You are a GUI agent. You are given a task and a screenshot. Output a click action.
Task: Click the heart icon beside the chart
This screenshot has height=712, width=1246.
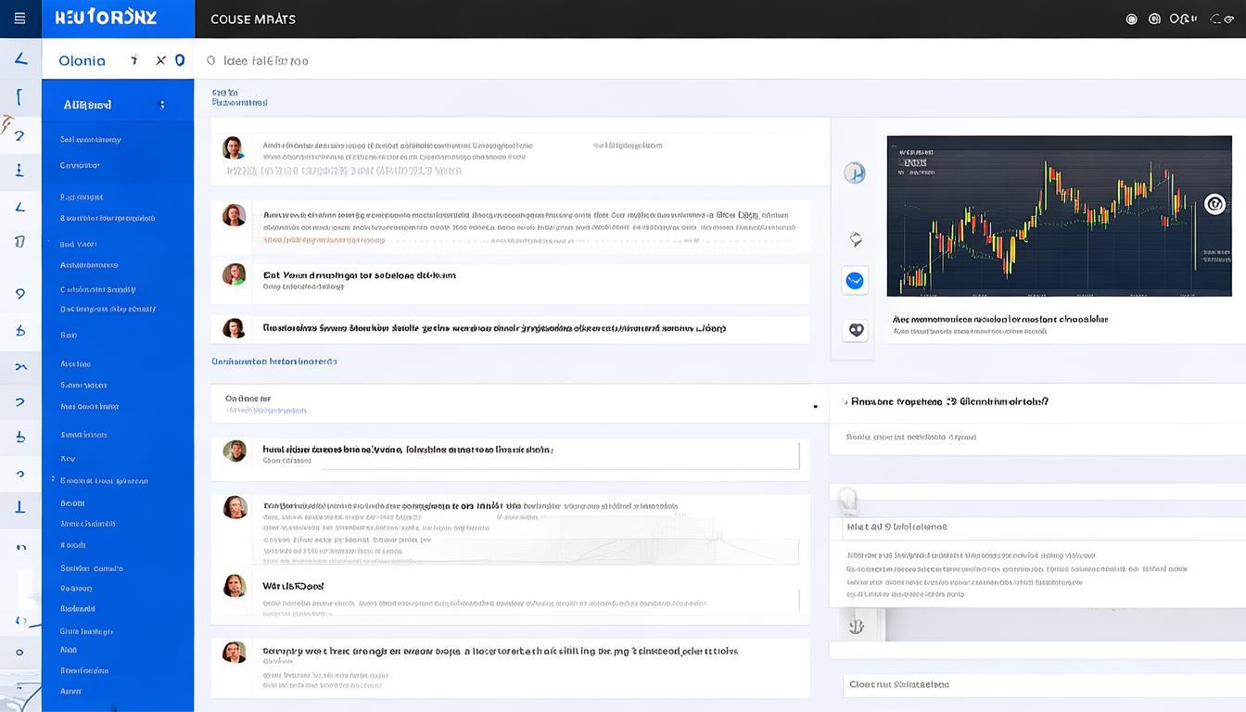click(x=855, y=329)
